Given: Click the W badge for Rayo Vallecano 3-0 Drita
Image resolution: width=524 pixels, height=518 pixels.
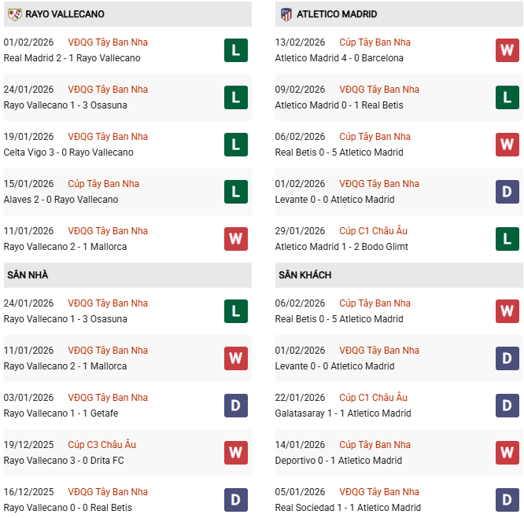Looking at the screenshot, I should pyautogui.click(x=236, y=453).
